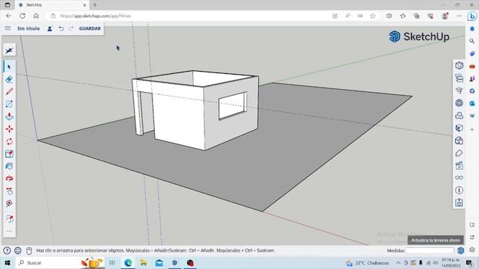Go to browser home page

[x=36, y=16]
